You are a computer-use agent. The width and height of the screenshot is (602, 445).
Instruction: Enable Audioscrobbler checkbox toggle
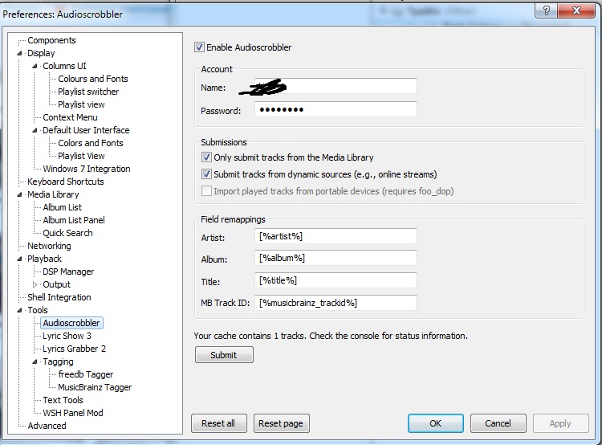(200, 47)
